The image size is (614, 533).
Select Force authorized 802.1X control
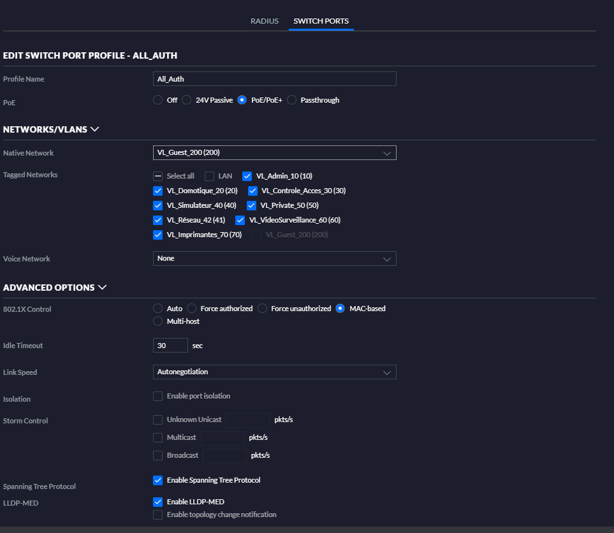coord(192,309)
